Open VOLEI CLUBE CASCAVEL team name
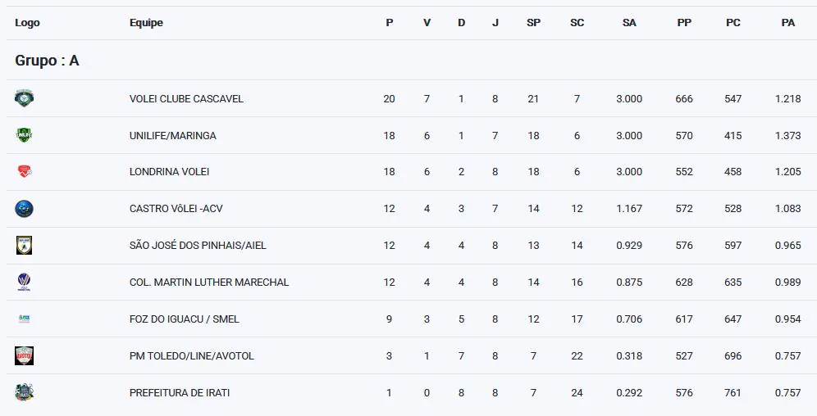This screenshot has width=817, height=416. [186, 99]
